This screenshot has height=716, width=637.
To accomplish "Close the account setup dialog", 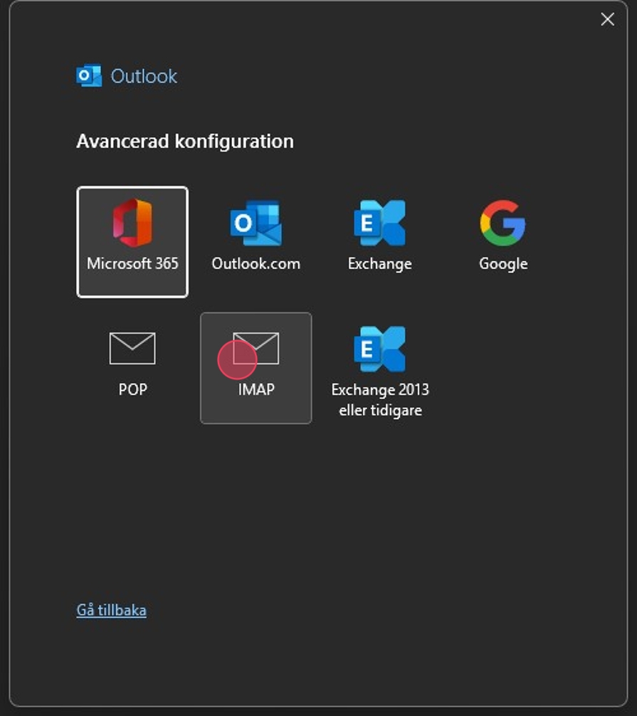I will click(607, 19).
